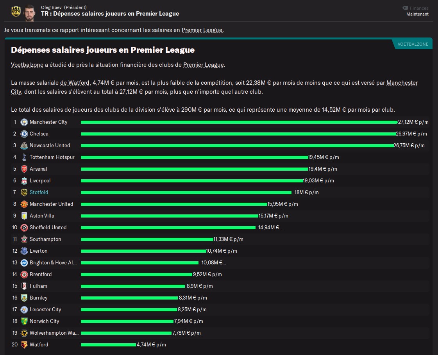This screenshot has height=355, width=438.
Task: Click the '19,03M € p/m' Liverpool value
Action: pyautogui.click(x=318, y=181)
